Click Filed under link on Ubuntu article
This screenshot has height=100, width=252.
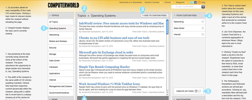click(148, 46)
